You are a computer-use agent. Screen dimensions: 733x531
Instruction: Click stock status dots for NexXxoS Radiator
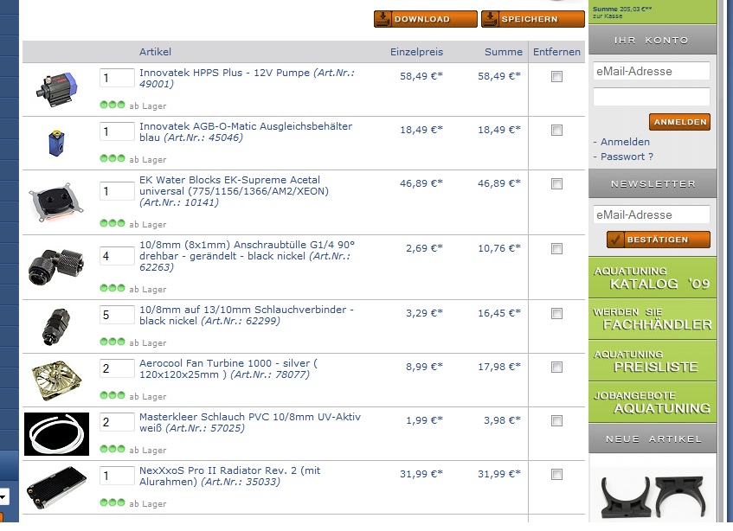pos(113,502)
